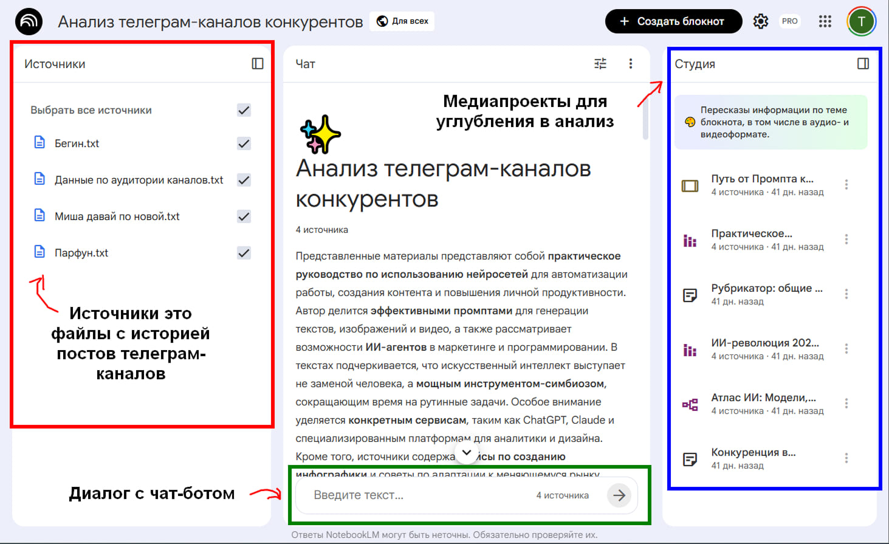Open options for Путь от Промпта item
This screenshot has height=544, width=889.
point(846,184)
